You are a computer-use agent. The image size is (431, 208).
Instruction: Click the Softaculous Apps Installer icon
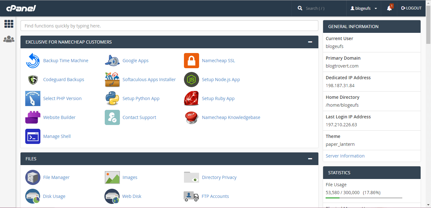tap(112, 80)
